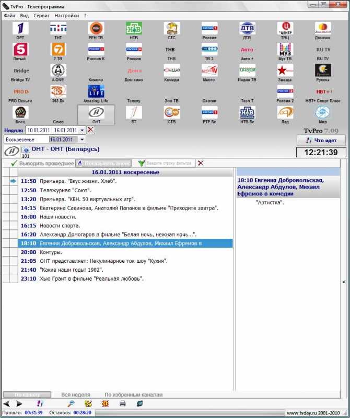
Task: Select the 23:10 Реальная любовь row
Action: pyautogui.click(x=125, y=278)
